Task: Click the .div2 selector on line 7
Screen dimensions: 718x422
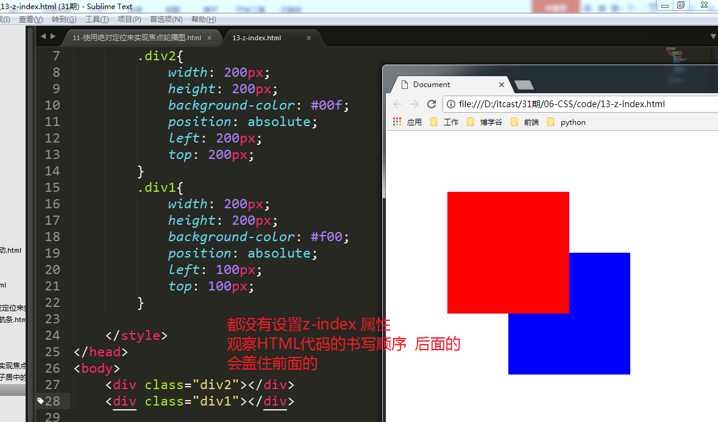Action: [157, 56]
